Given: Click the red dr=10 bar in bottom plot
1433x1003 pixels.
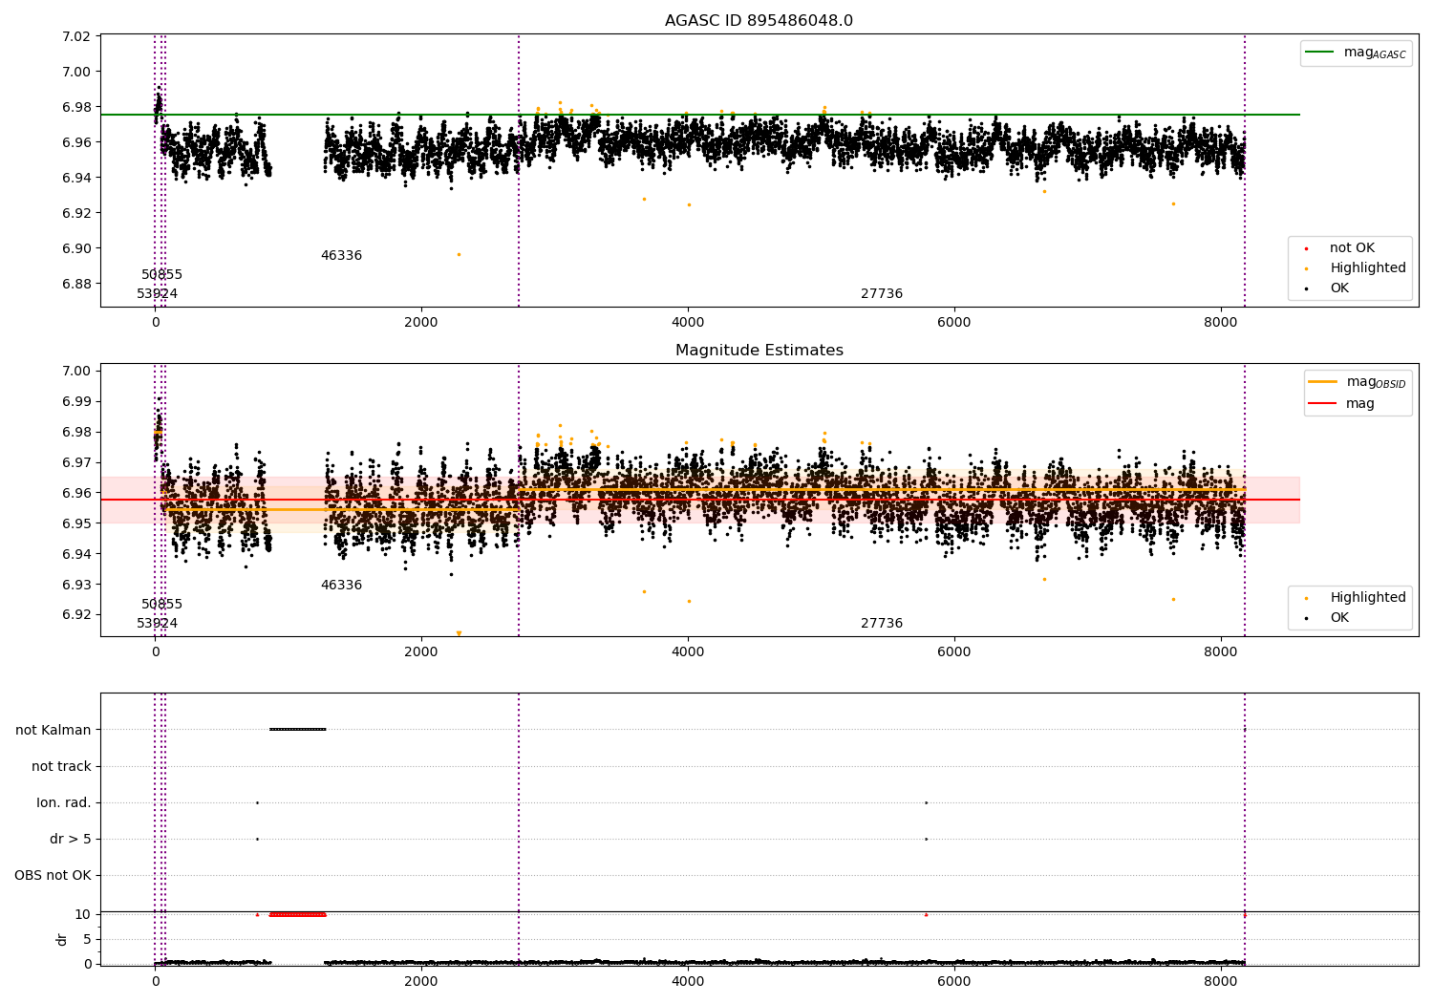Looking at the screenshot, I should pyautogui.click(x=297, y=914).
